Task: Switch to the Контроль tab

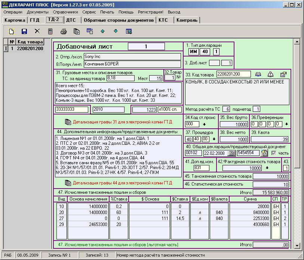Action: [187, 20]
